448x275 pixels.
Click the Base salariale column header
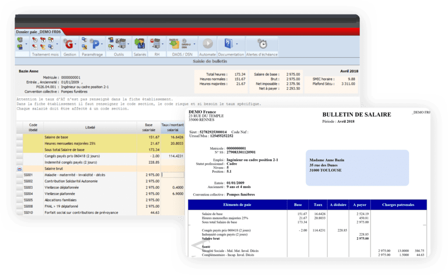pos(149,127)
